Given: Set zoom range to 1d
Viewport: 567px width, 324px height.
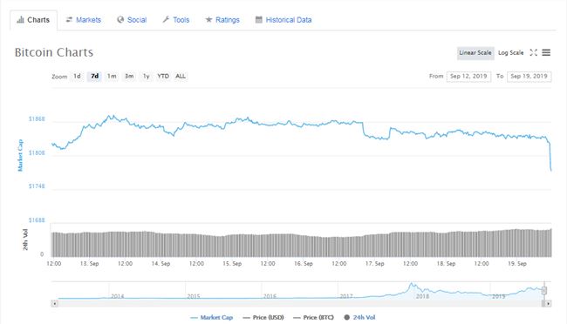Looking at the screenshot, I should 77,77.
